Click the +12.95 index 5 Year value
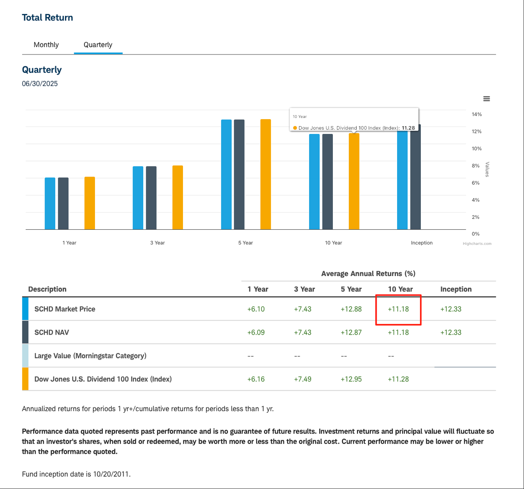 [351, 379]
